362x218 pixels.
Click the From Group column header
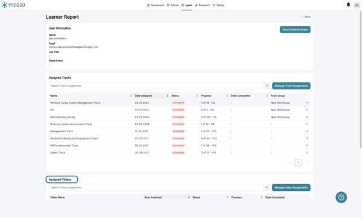pos(278,95)
